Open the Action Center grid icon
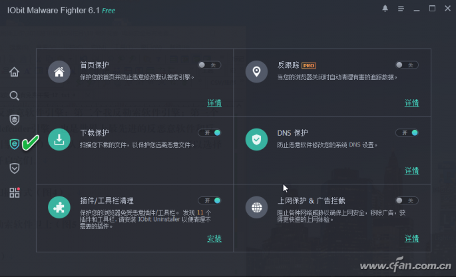This screenshot has width=456, height=277. click(x=14, y=192)
